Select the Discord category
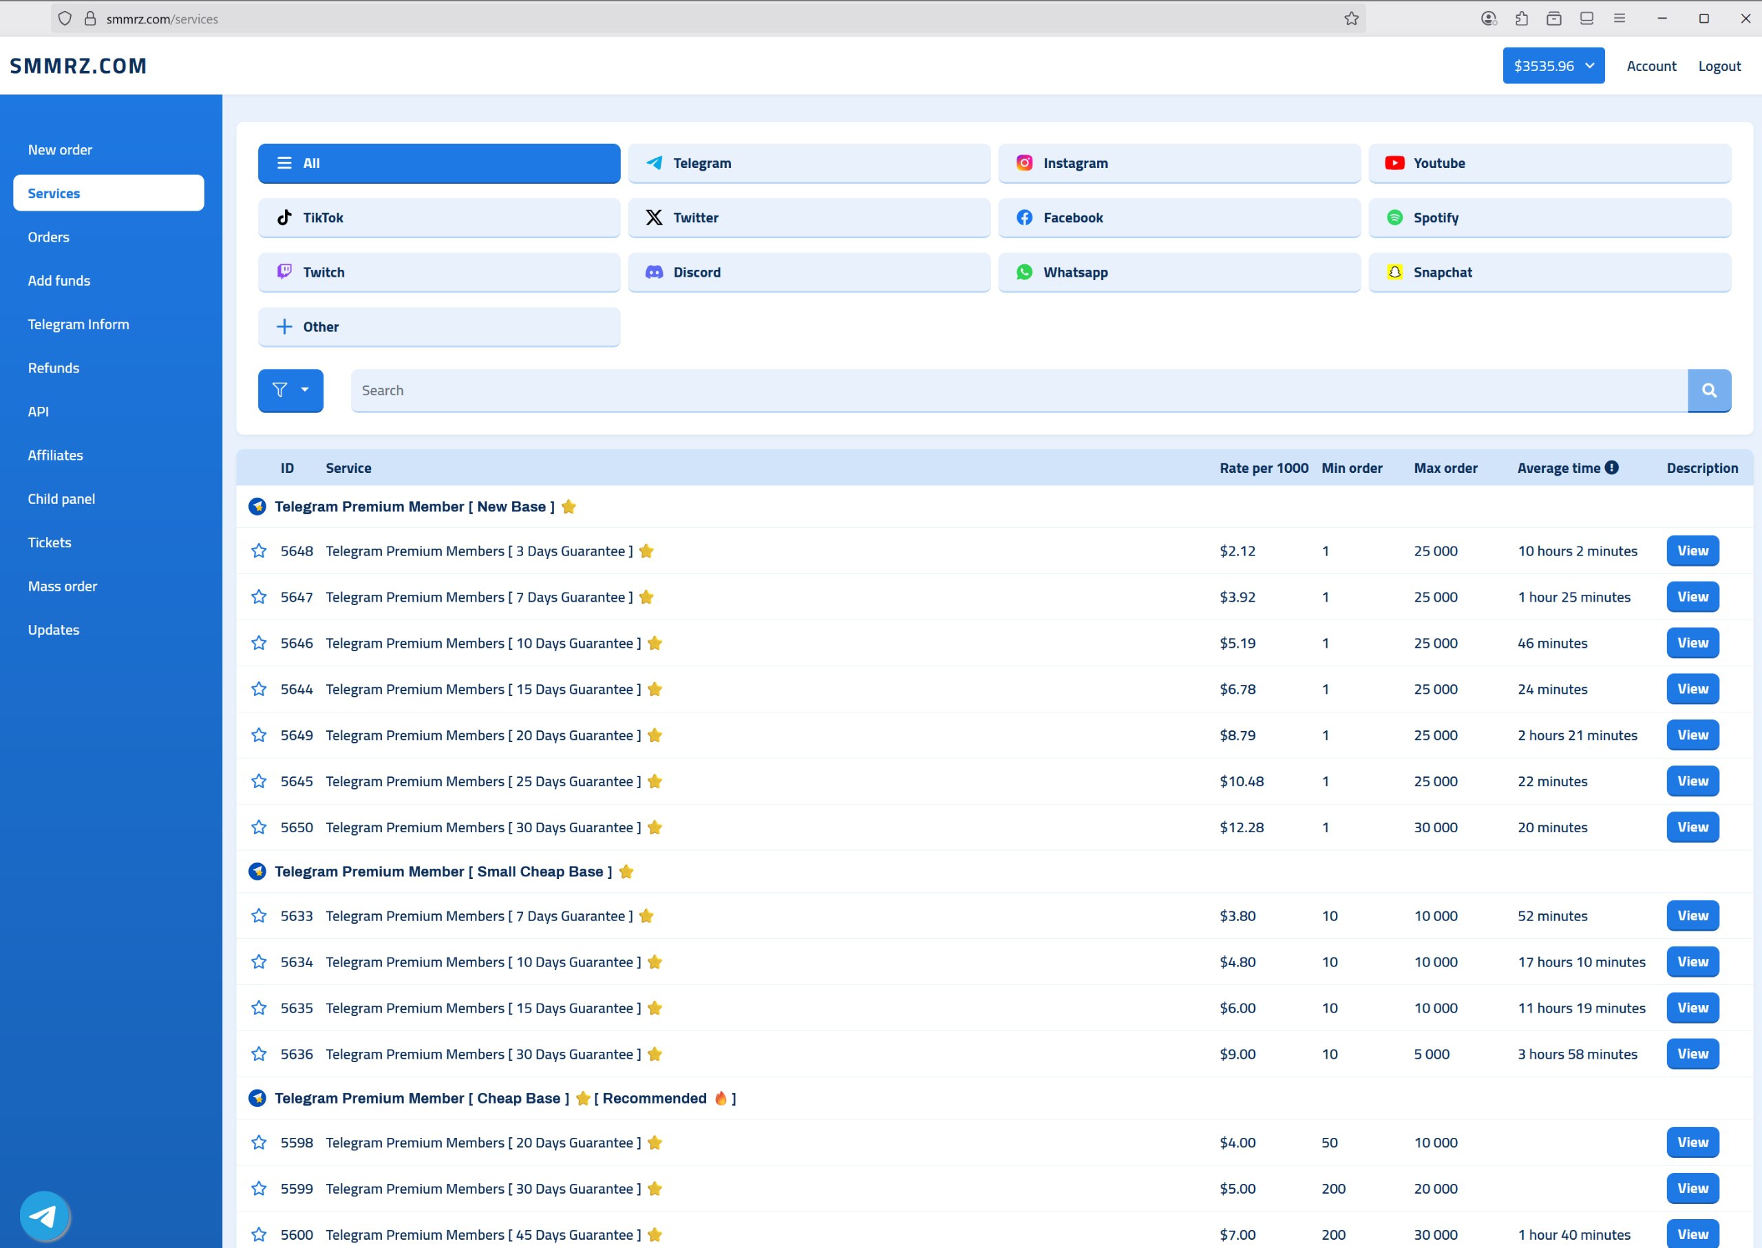The height and width of the screenshot is (1248, 1762). coord(808,272)
